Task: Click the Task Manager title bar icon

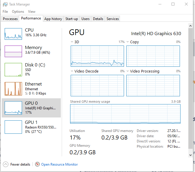Action: point(5,4)
